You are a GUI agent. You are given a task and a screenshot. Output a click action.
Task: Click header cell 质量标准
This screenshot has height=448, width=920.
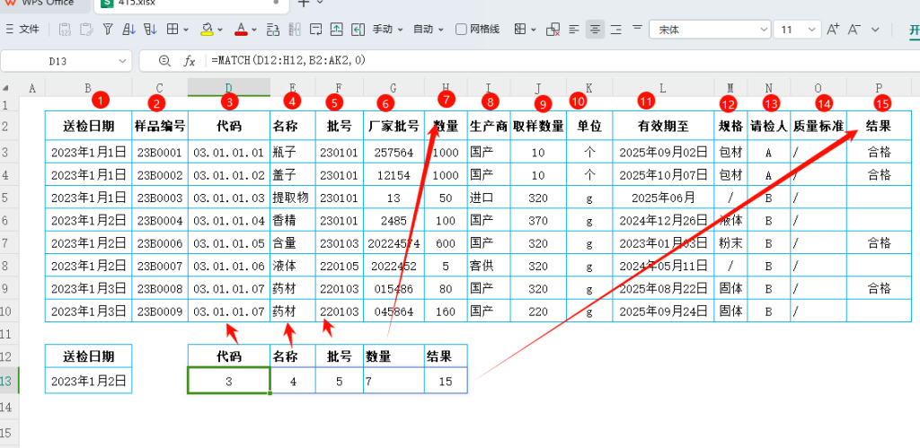click(x=818, y=126)
